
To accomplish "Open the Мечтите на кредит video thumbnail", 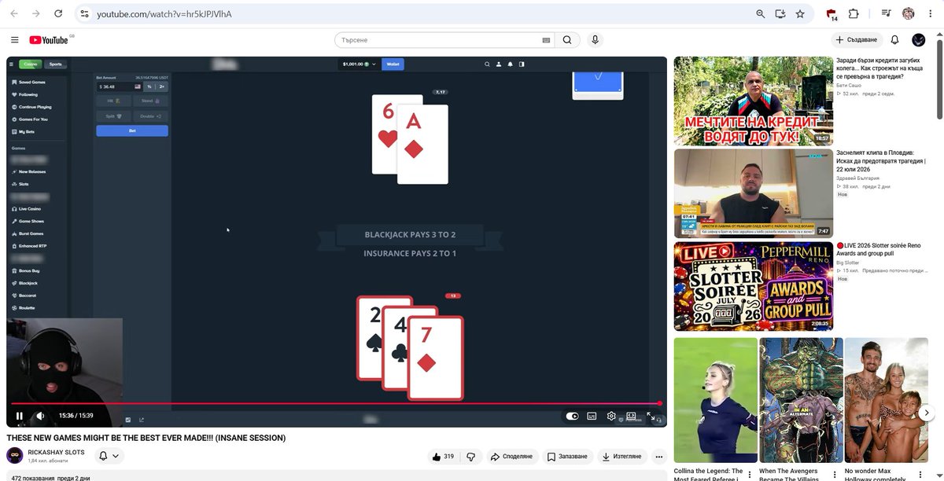I will [x=754, y=101].
